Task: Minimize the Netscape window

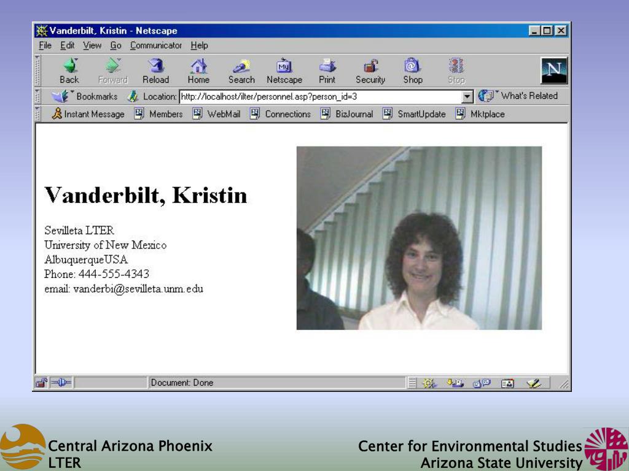Action: pyautogui.click(x=534, y=31)
